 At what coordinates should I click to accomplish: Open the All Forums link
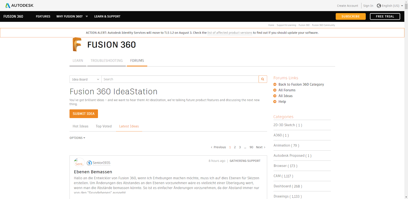click(287, 90)
